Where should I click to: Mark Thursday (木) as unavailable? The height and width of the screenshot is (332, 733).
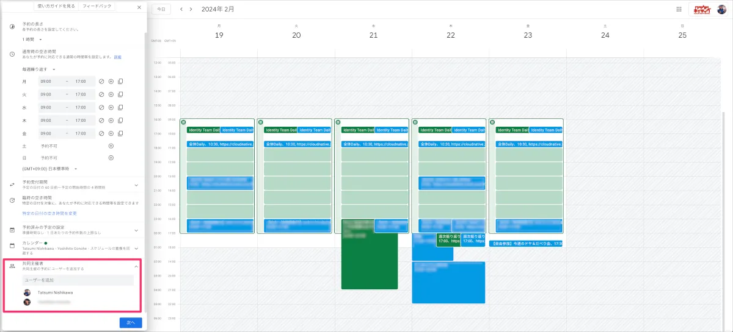coord(101,120)
